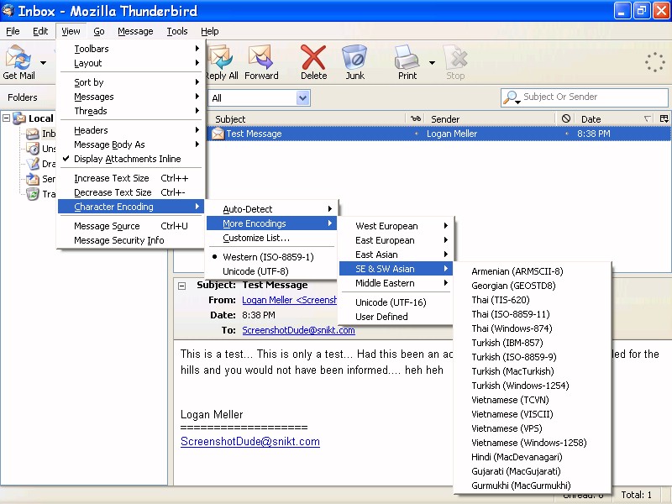The height and width of the screenshot is (504, 672).
Task: Collapse the Local Folders tree node
Action: coord(6,118)
